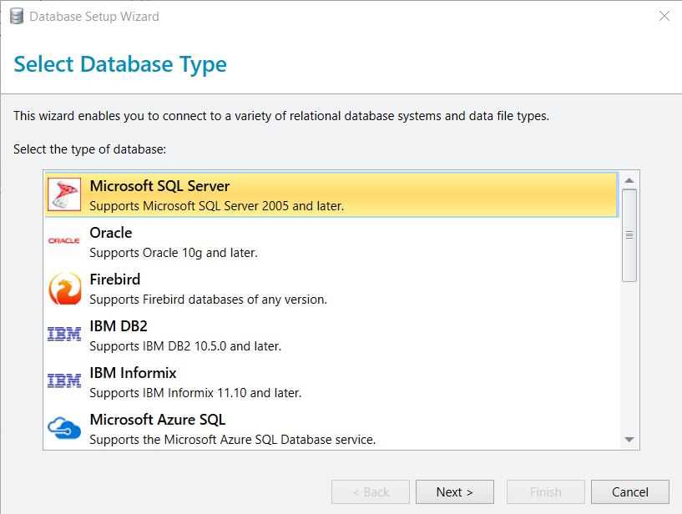682x514 pixels.
Task: Click the Firebird phoenix icon
Action: (65, 289)
